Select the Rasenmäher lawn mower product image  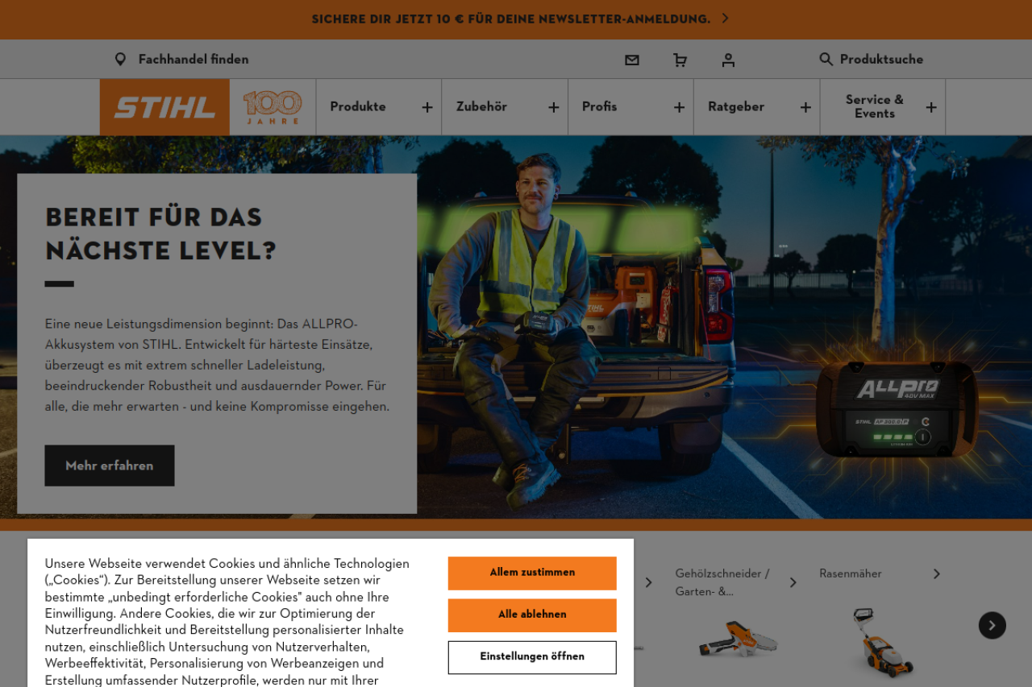[x=883, y=642]
